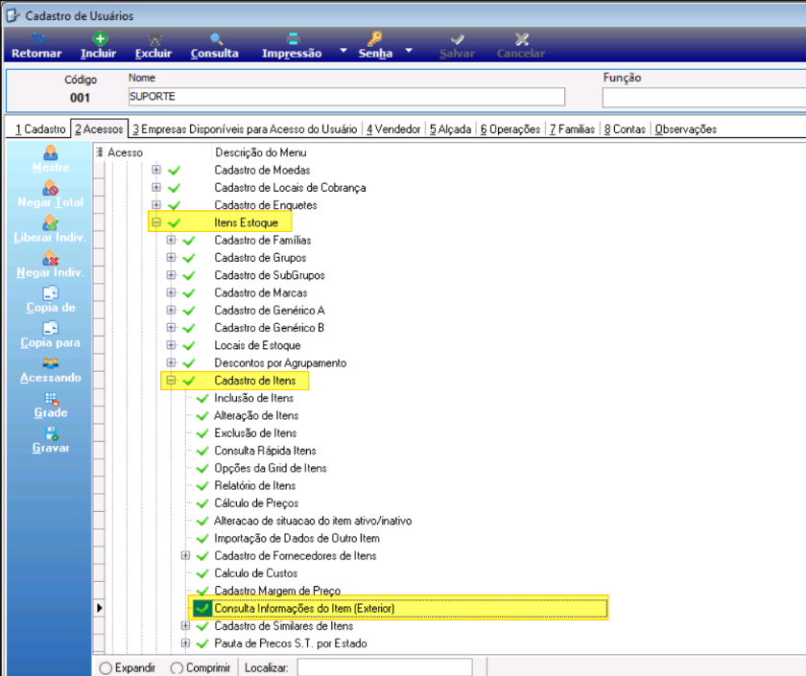
Task: Select the Relatório de Itens row
Action: pos(255,485)
